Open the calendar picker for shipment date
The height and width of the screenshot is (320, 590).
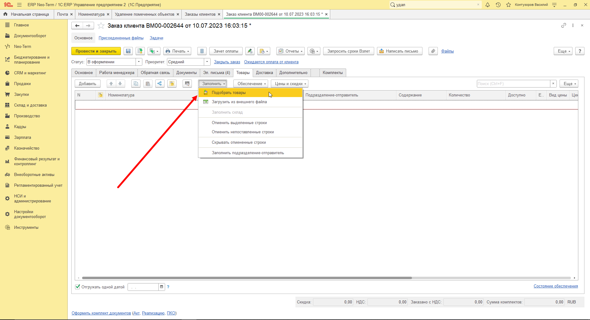click(x=161, y=287)
